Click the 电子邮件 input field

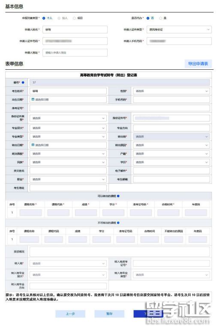click(171, 171)
